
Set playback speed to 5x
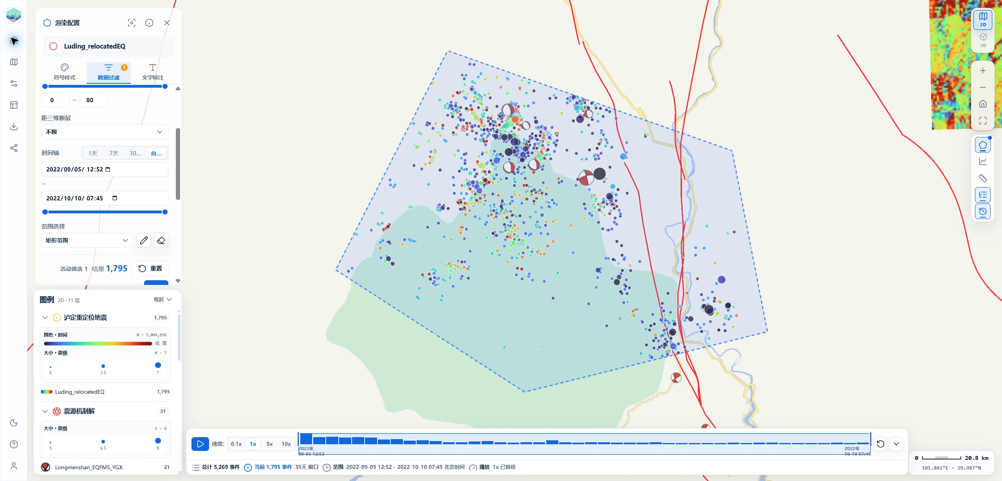[269, 444]
